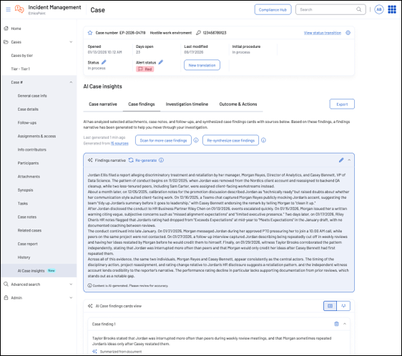The image size is (402, 356).
Task: Click Scan for more case findings
Action: [163, 140]
